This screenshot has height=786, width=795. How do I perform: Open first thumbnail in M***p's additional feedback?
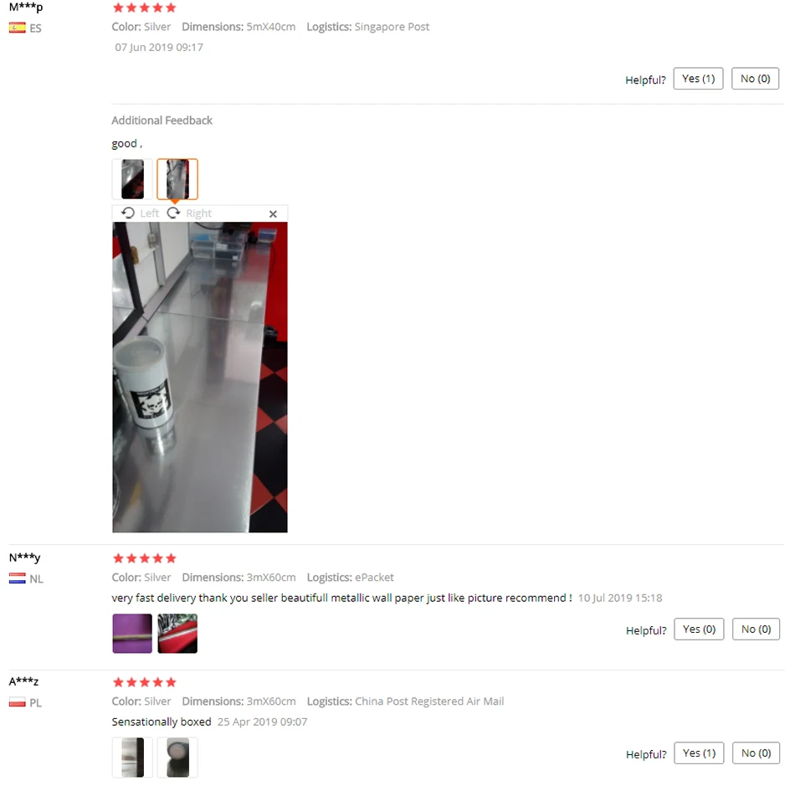click(x=132, y=179)
